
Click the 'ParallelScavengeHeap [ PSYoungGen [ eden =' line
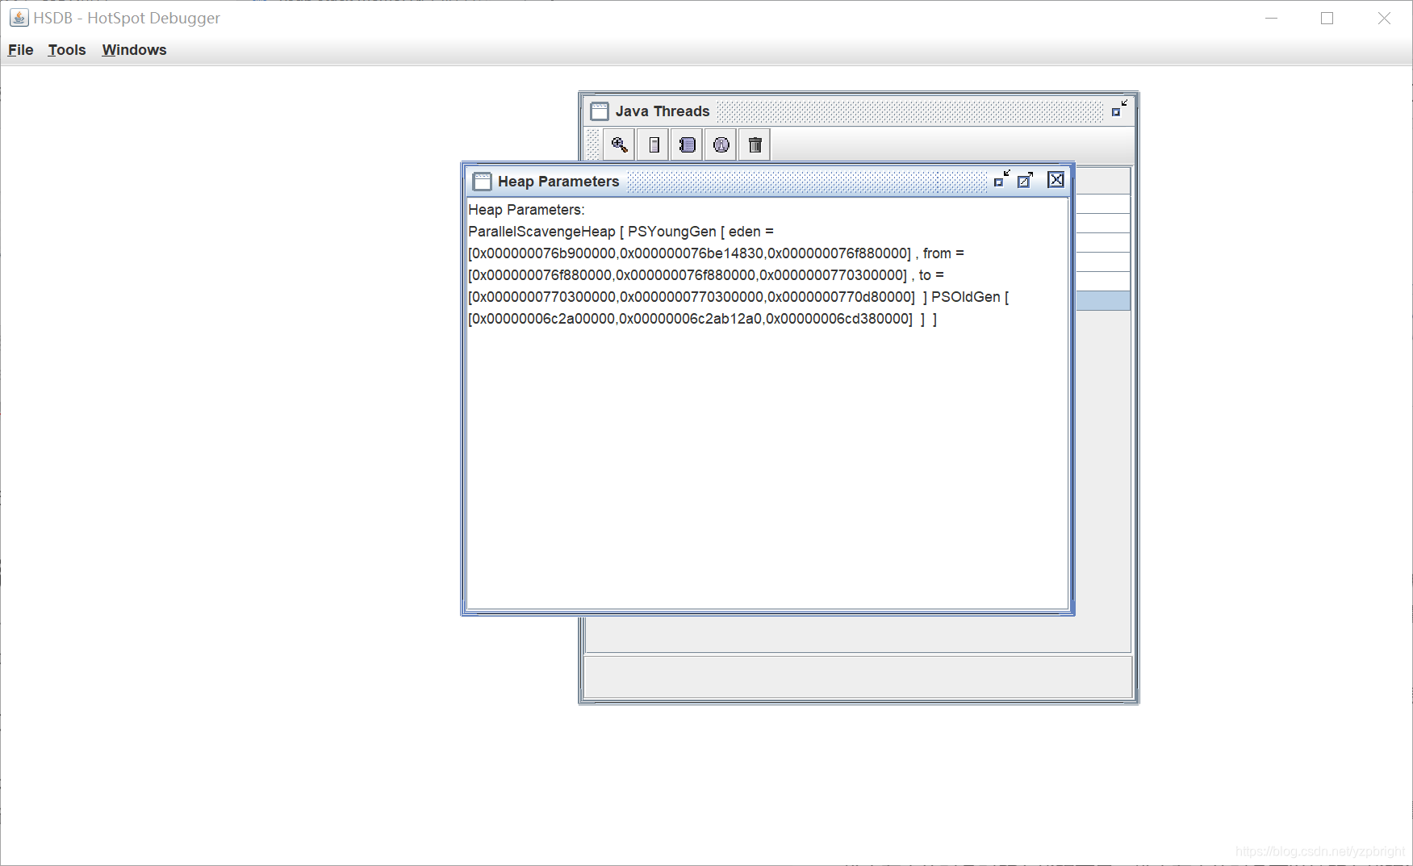(621, 232)
